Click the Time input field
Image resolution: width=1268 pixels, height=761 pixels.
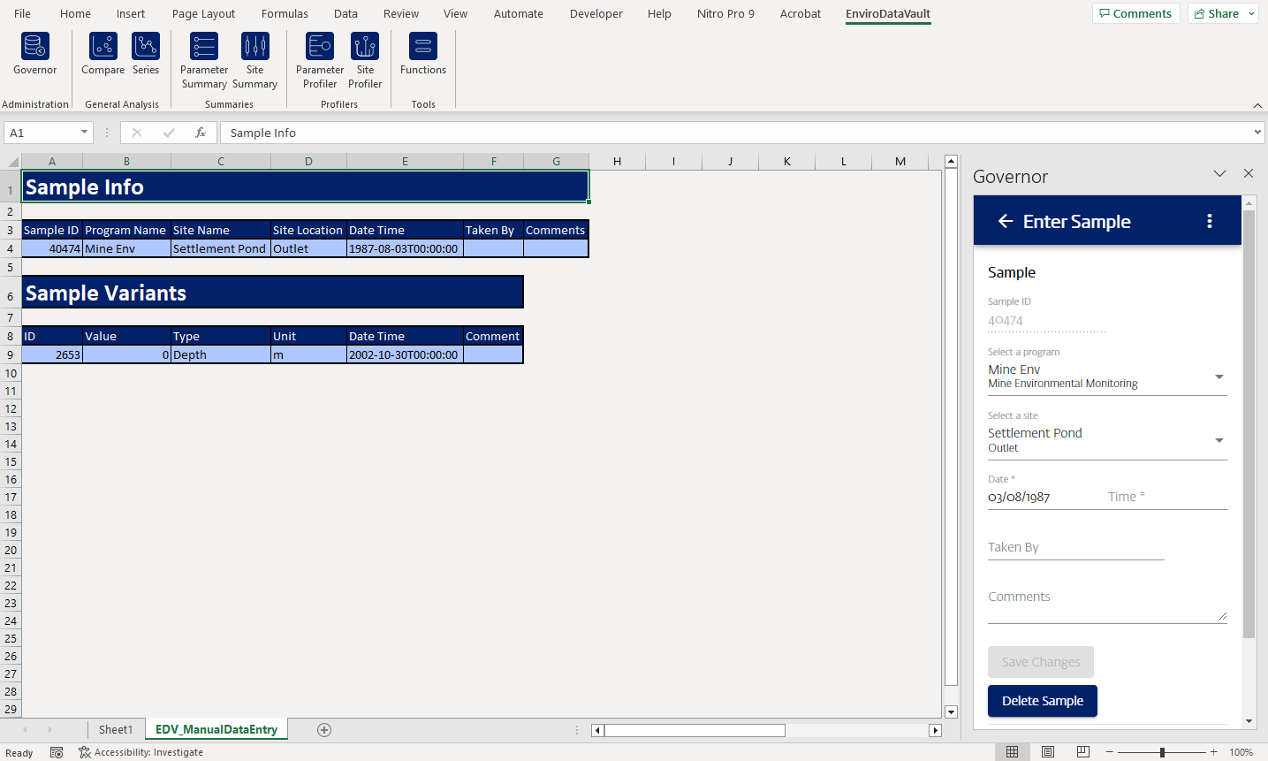(1167, 497)
